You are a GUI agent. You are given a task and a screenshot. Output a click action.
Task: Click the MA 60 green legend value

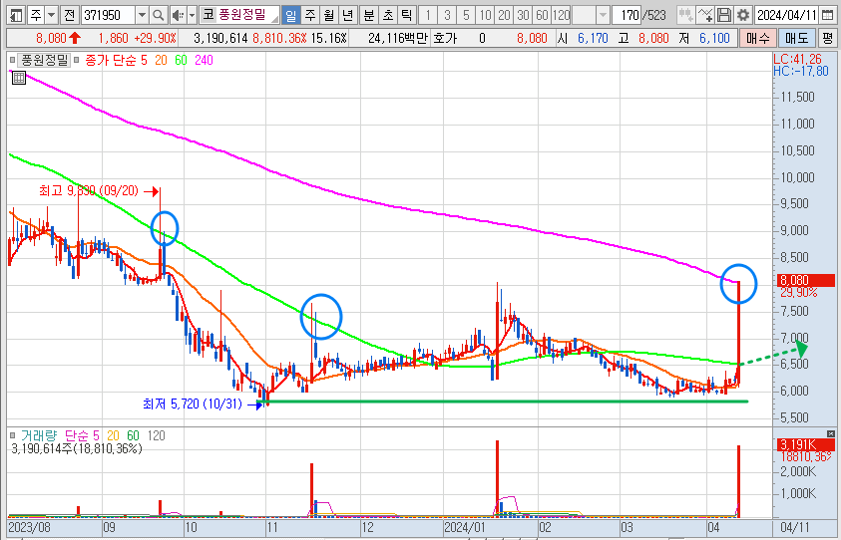[x=181, y=61]
